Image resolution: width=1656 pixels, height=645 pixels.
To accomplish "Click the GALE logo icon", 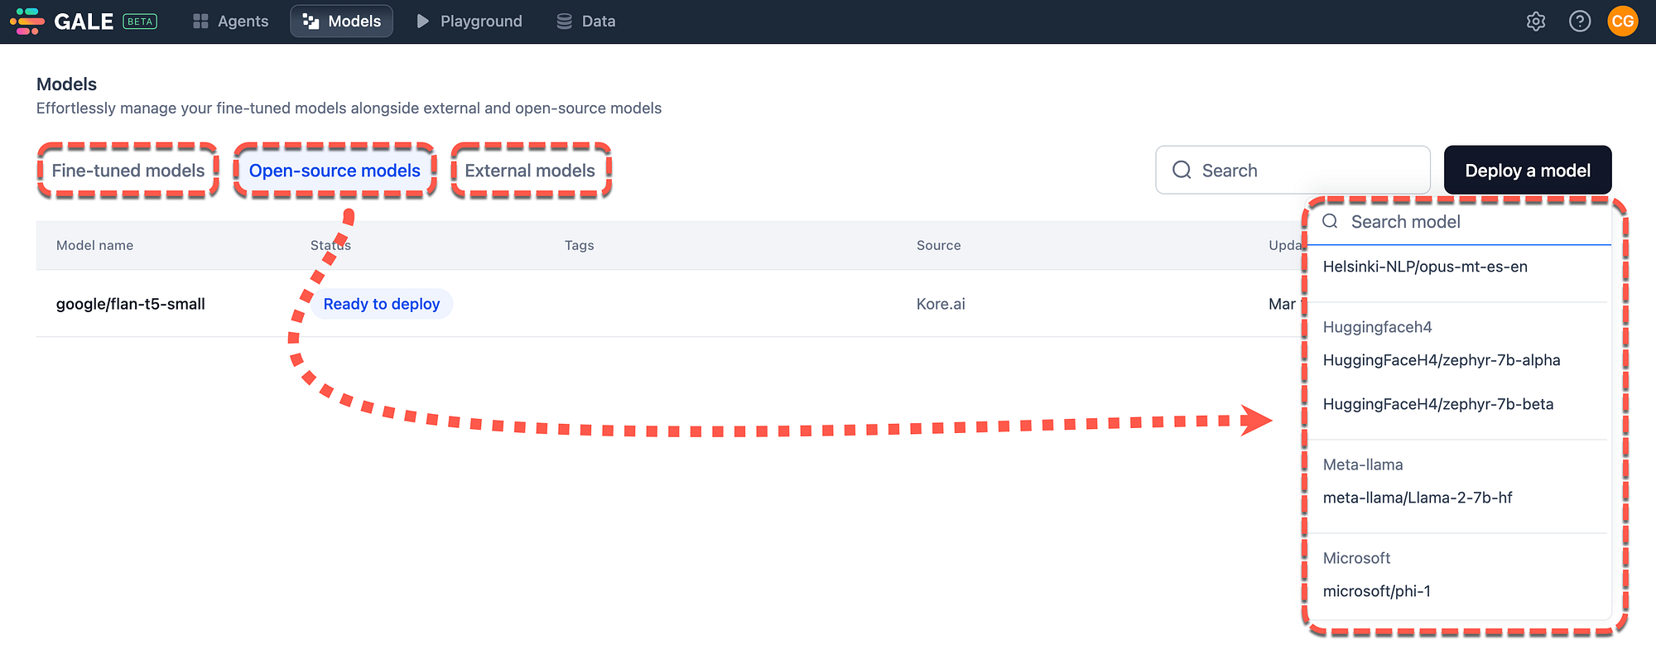I will coord(27,22).
